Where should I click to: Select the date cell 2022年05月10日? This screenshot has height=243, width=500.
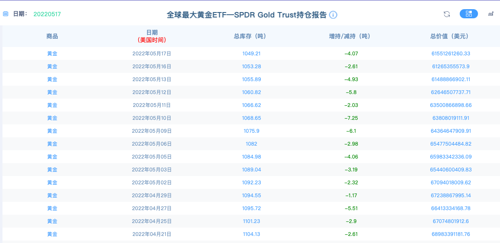[152, 118]
